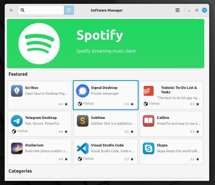Screen dimensions: 215x185
Task: Click 'Spotify streaming music client' subtitle
Action: pyautogui.click(x=106, y=51)
